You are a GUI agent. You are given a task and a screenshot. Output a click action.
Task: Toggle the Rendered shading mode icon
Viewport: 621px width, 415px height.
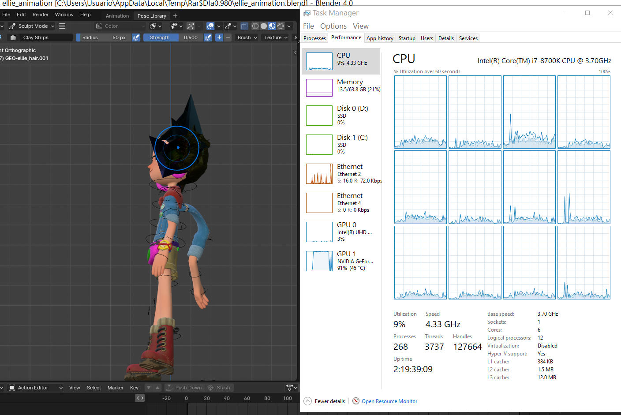tap(281, 26)
